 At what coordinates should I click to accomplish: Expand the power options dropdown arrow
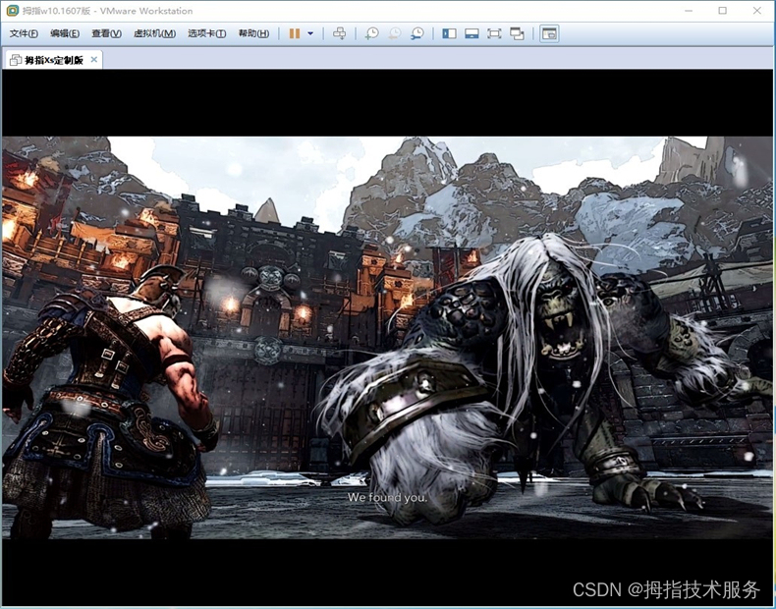pos(310,33)
